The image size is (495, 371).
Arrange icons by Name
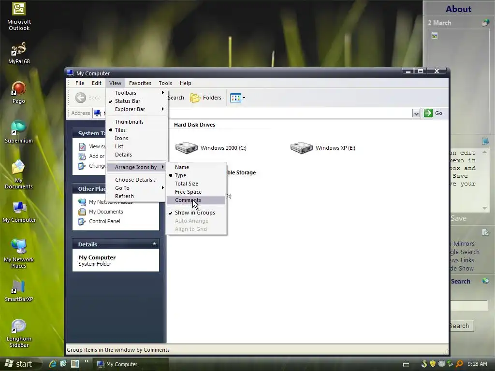[x=196, y=167]
